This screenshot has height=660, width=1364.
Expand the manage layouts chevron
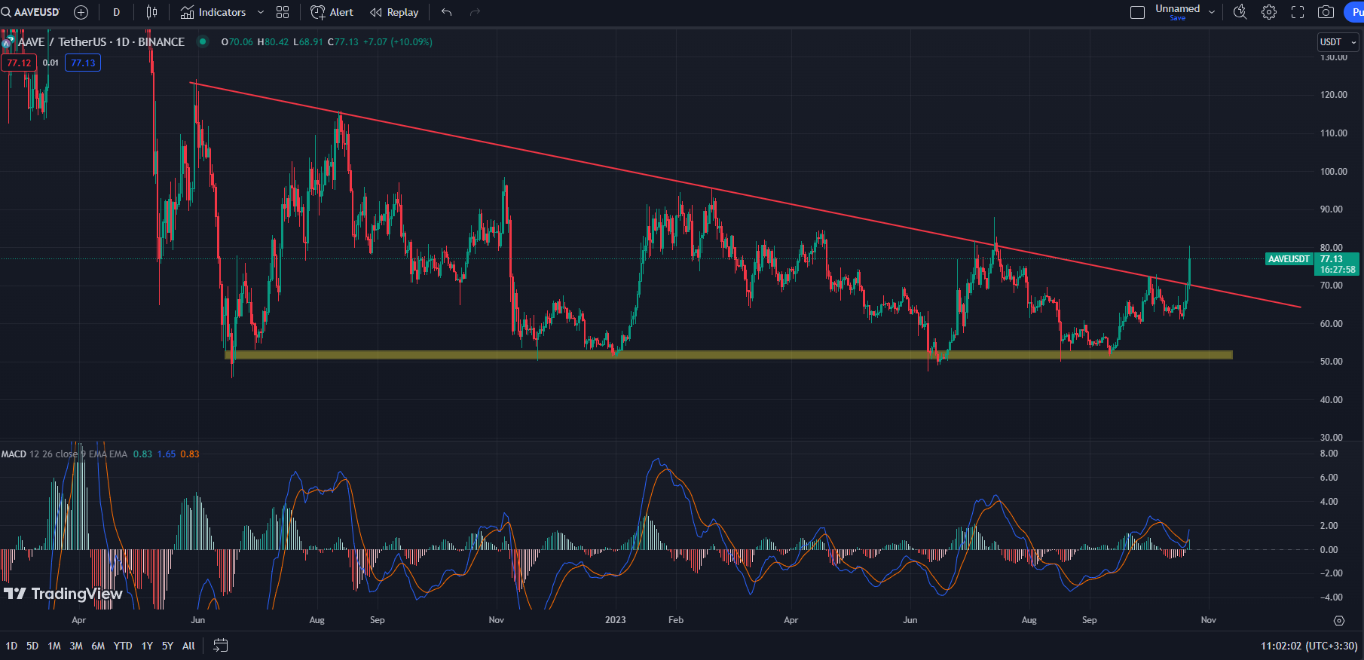click(1211, 12)
